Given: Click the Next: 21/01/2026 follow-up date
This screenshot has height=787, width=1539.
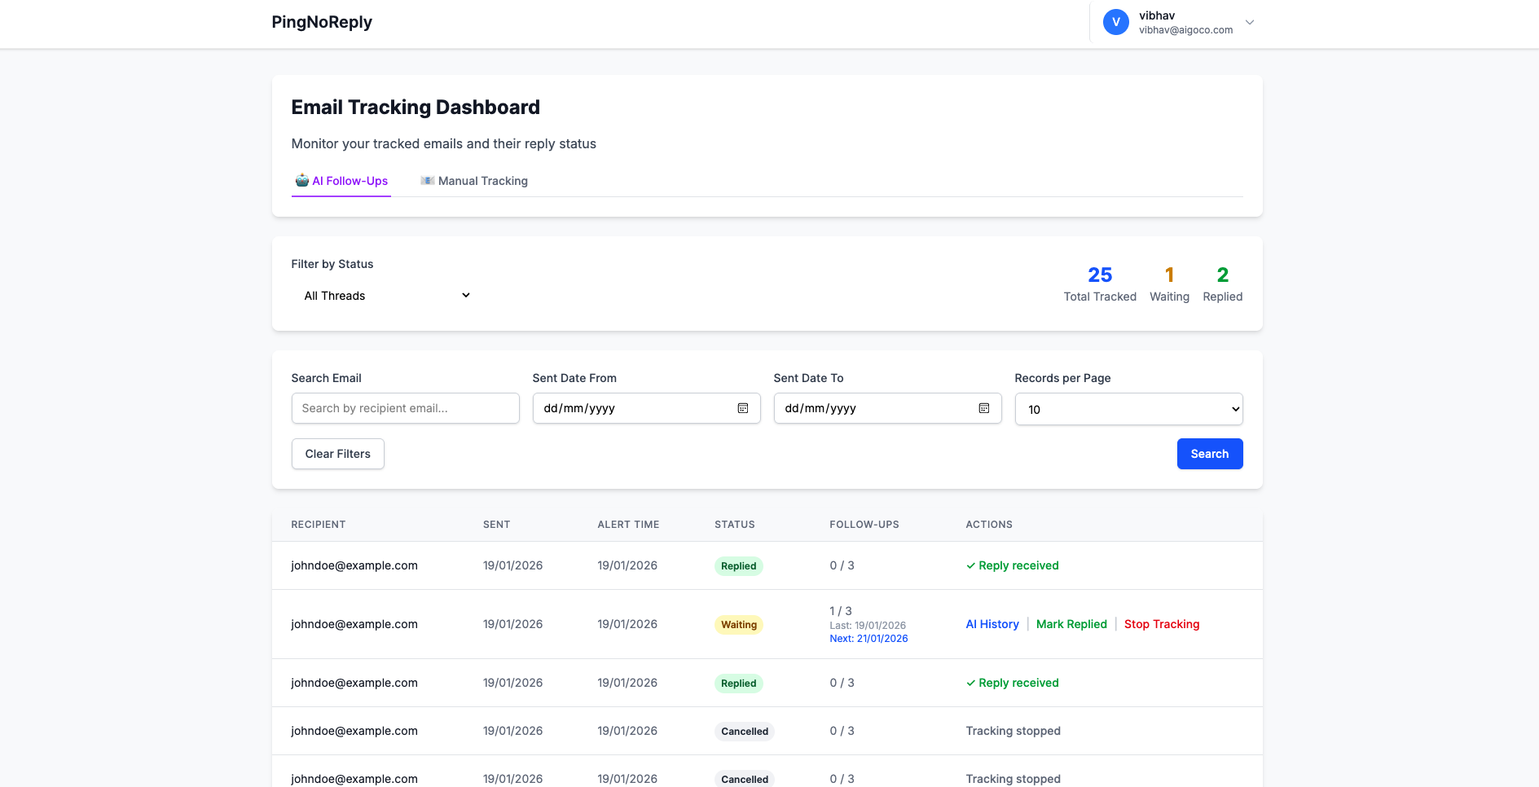Looking at the screenshot, I should point(868,639).
